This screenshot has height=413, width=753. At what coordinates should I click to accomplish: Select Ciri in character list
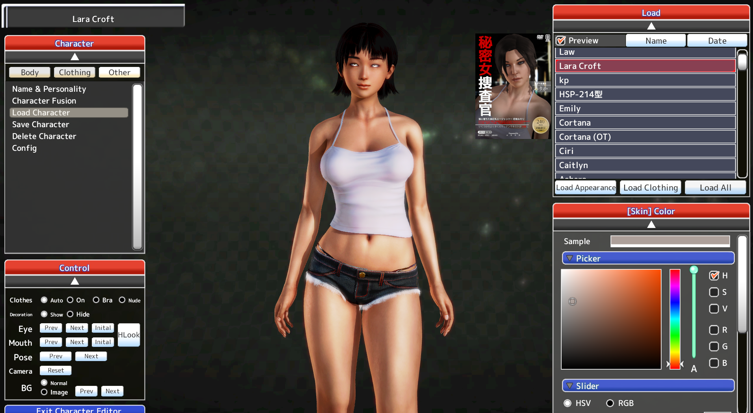tap(645, 151)
